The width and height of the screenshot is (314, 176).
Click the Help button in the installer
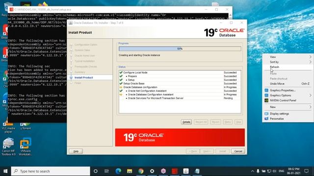coord(76,151)
